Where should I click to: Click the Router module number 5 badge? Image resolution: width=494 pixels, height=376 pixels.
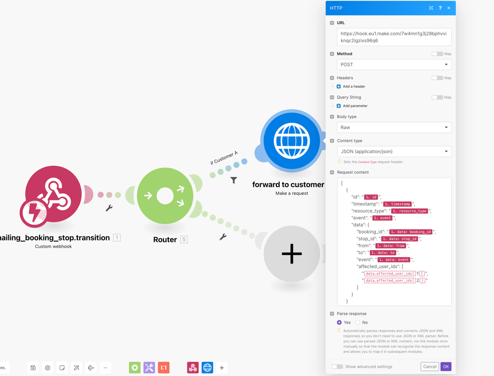(184, 239)
